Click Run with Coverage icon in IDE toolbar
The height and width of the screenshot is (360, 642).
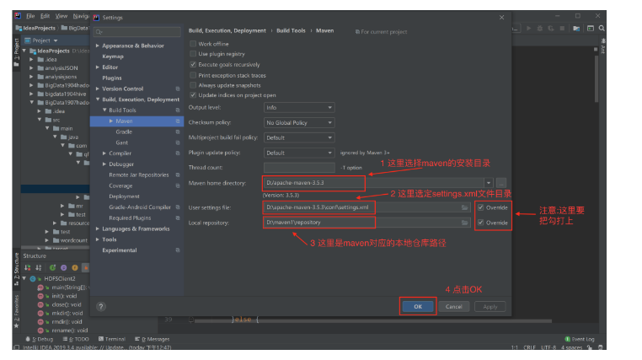[x=551, y=29]
